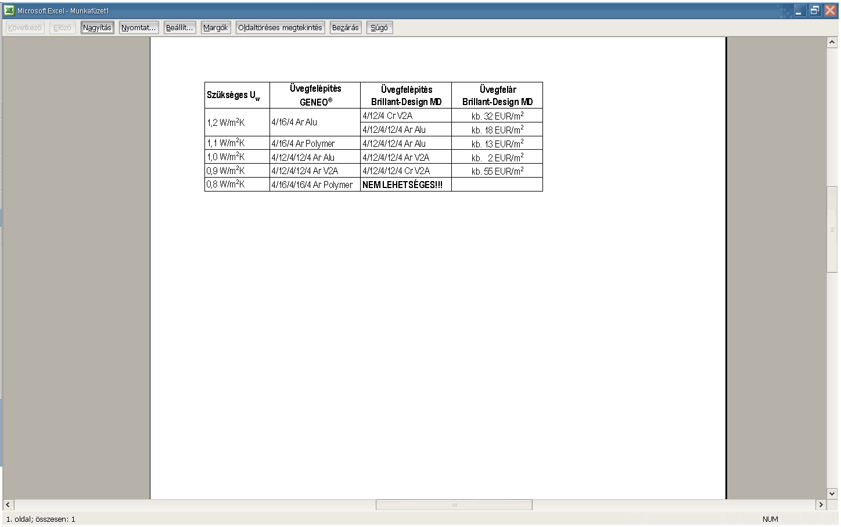The height and width of the screenshot is (527, 841).
Task: Click the '4/12/4/12/4 Cr V2A' cell
Action: click(406, 171)
